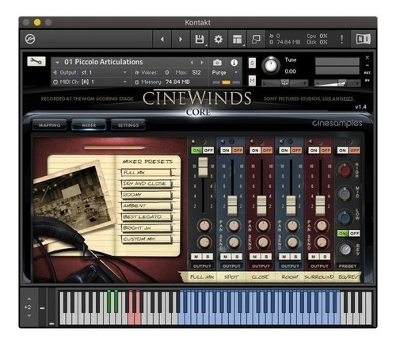Go to next instrument with right arrow

181,40
